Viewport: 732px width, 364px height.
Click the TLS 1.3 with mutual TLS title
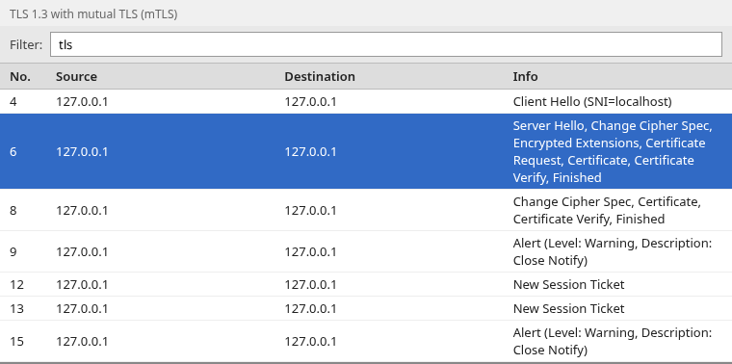(93, 14)
